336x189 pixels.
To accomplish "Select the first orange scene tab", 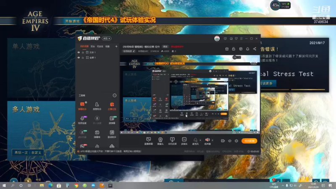I will pos(84,46).
